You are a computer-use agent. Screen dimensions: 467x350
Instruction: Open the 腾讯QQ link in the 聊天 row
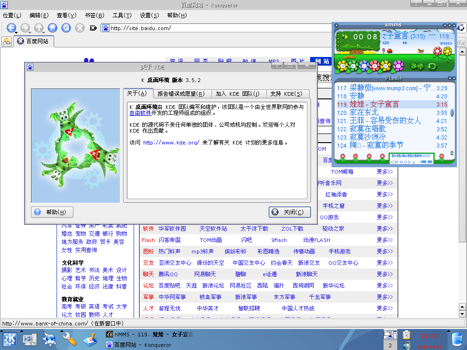168,274
